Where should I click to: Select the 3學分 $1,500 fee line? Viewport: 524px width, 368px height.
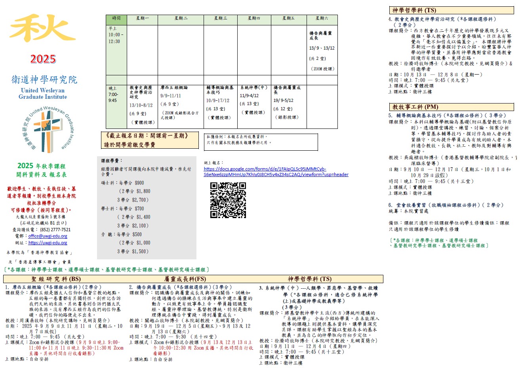[133, 251]
